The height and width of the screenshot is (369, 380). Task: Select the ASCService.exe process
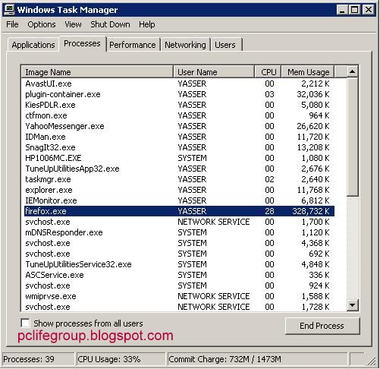(x=179, y=275)
